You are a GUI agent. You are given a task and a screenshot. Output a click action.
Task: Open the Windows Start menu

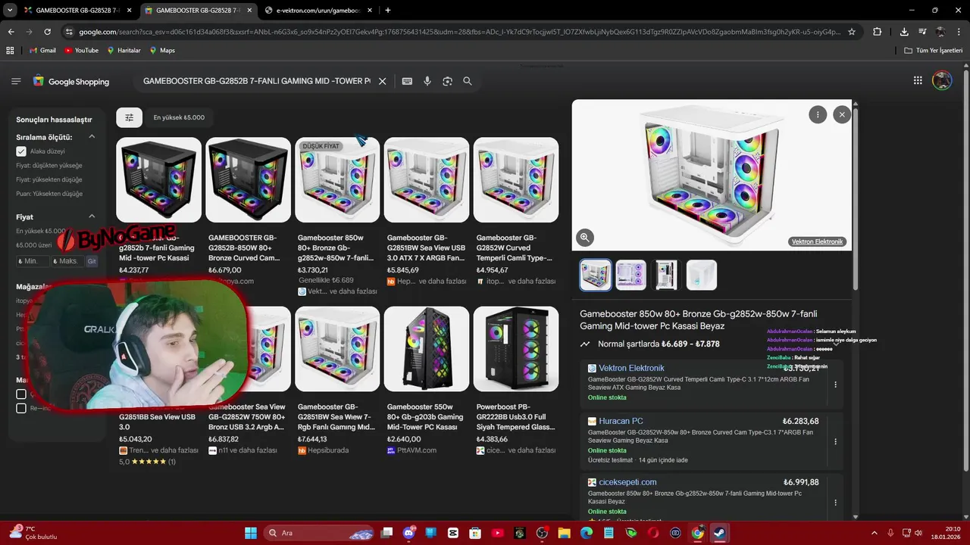250,533
